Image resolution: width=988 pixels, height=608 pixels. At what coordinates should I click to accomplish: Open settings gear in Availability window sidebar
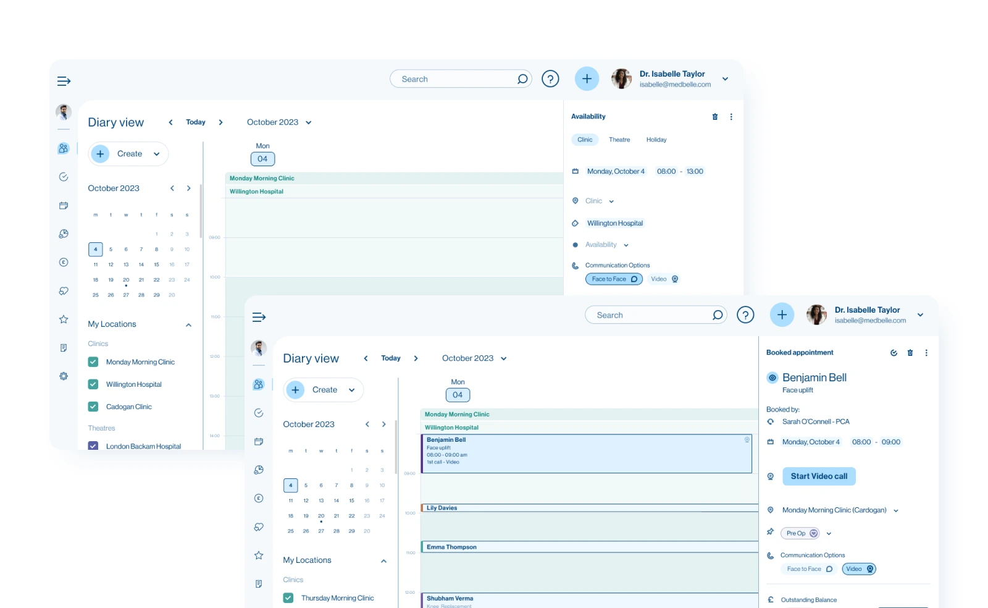(64, 376)
